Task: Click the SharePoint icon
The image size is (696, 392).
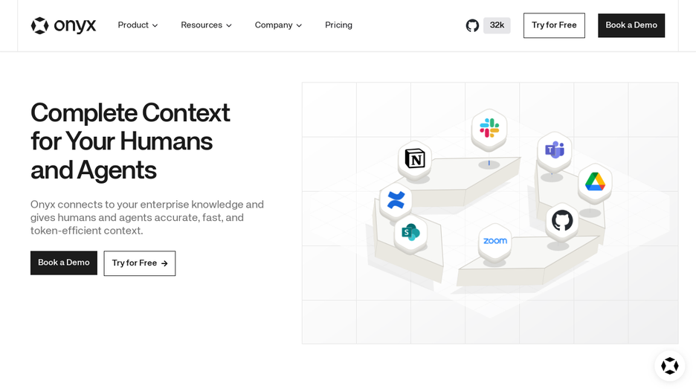Action: pyautogui.click(x=410, y=232)
